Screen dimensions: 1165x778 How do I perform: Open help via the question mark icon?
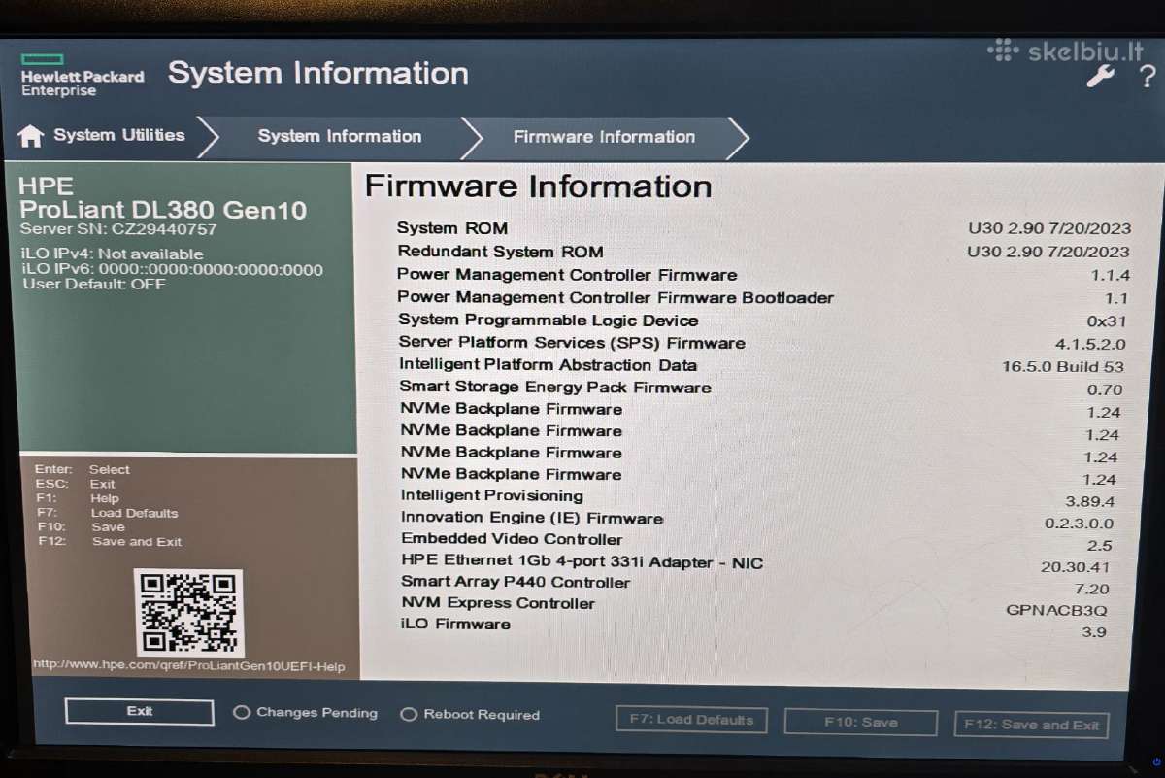pyautogui.click(x=1148, y=77)
